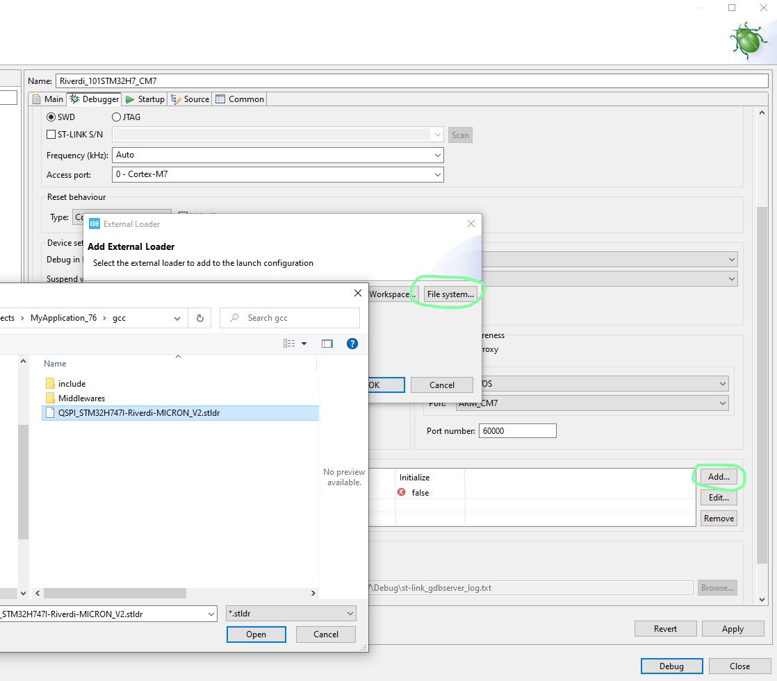Screen dimensions: 777x681
Task: Click the Scan button
Action: [x=460, y=135]
